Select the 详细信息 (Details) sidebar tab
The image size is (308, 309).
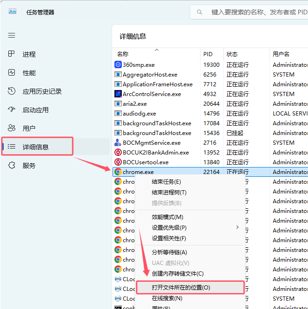36,147
